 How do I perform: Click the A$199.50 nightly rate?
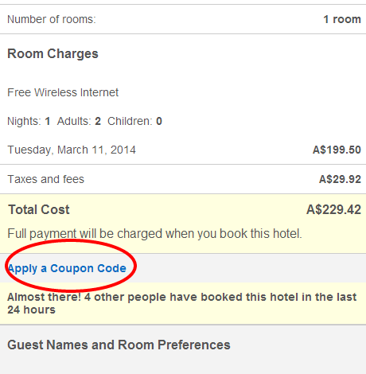point(337,150)
